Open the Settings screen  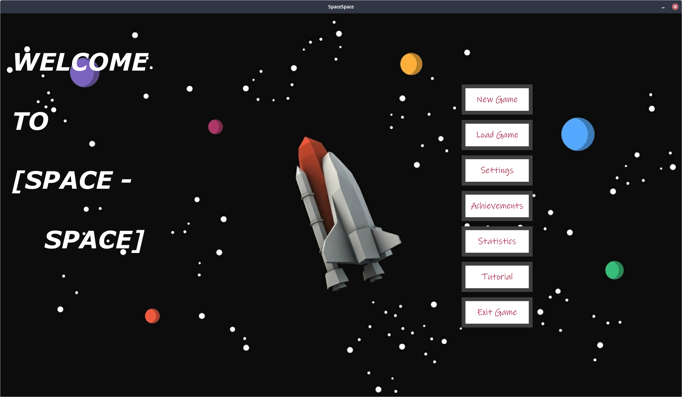[497, 170]
